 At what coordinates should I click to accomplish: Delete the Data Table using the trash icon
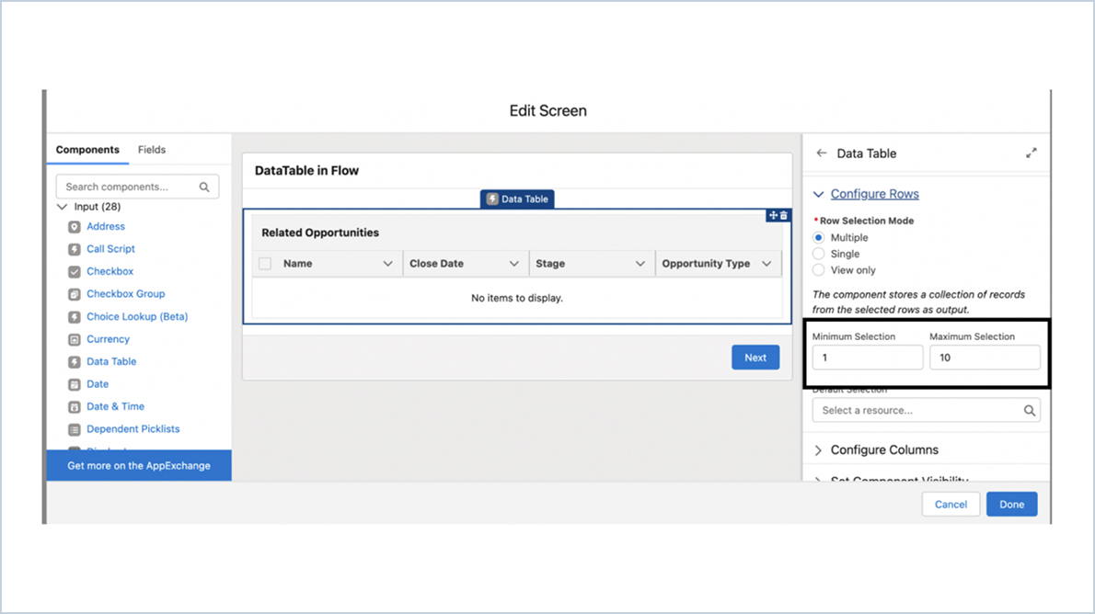tap(783, 215)
